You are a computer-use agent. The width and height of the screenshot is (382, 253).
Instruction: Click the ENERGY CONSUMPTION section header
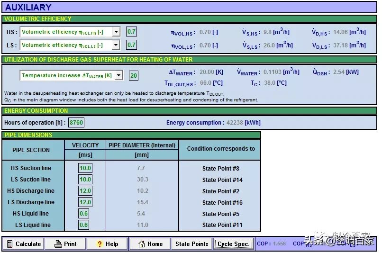[189, 111]
